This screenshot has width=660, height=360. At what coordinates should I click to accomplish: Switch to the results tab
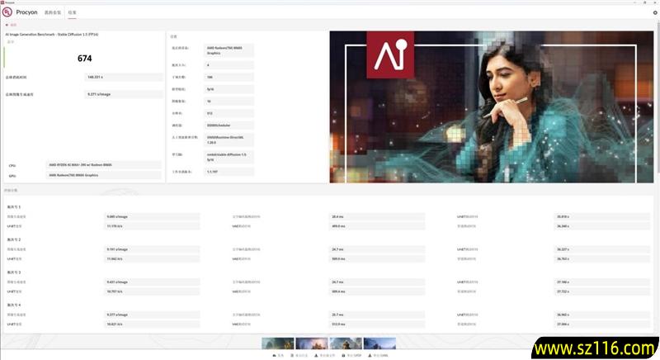[73, 13]
